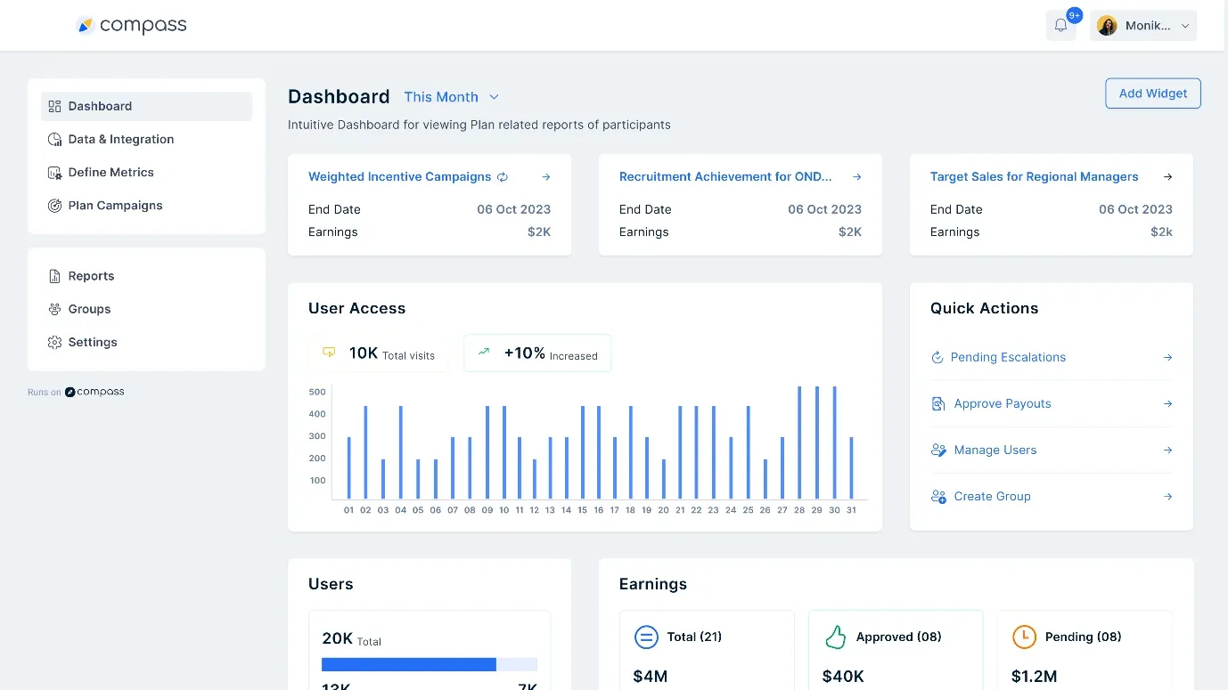The width and height of the screenshot is (1228, 690).
Task: Select the Dashboard icon in the sidebar
Action: tap(53, 106)
